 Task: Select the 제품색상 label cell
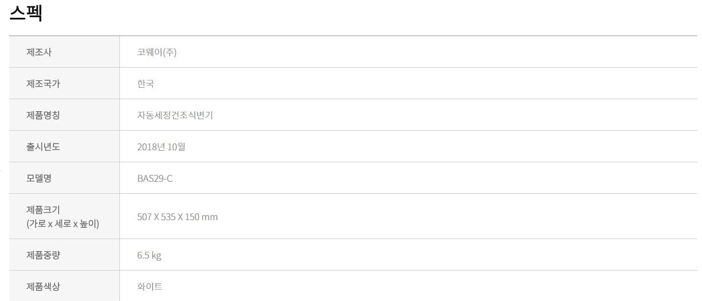click(x=64, y=286)
